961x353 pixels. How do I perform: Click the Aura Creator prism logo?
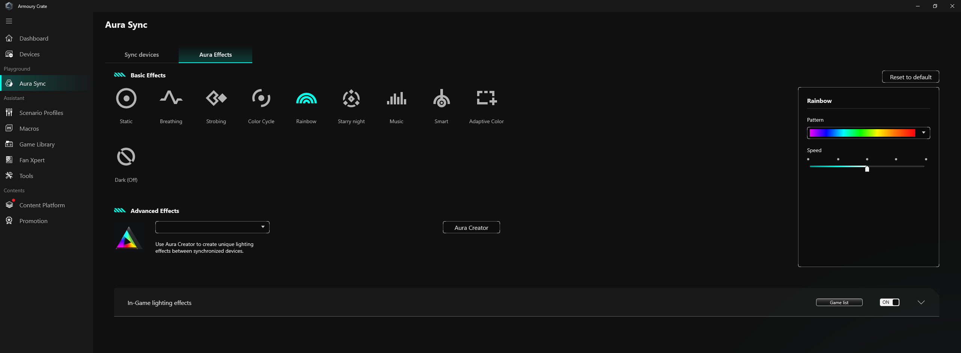[128, 238]
